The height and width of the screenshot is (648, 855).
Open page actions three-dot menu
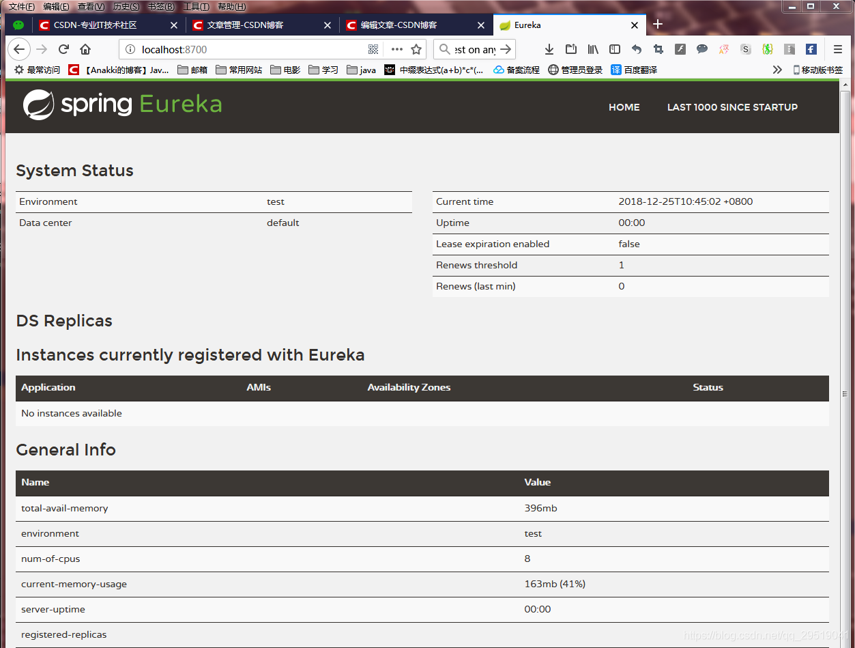[396, 49]
